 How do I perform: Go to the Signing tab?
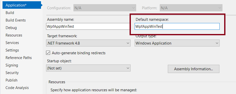point(12,65)
